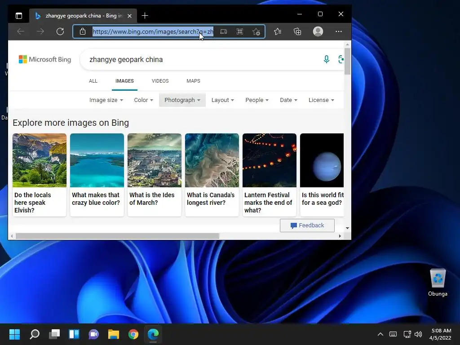Open visual search camera icon
460x345 pixels.
coord(341,59)
